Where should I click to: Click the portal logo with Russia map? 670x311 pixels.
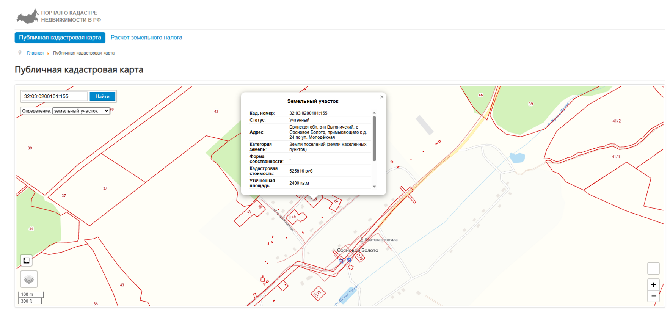(x=28, y=16)
